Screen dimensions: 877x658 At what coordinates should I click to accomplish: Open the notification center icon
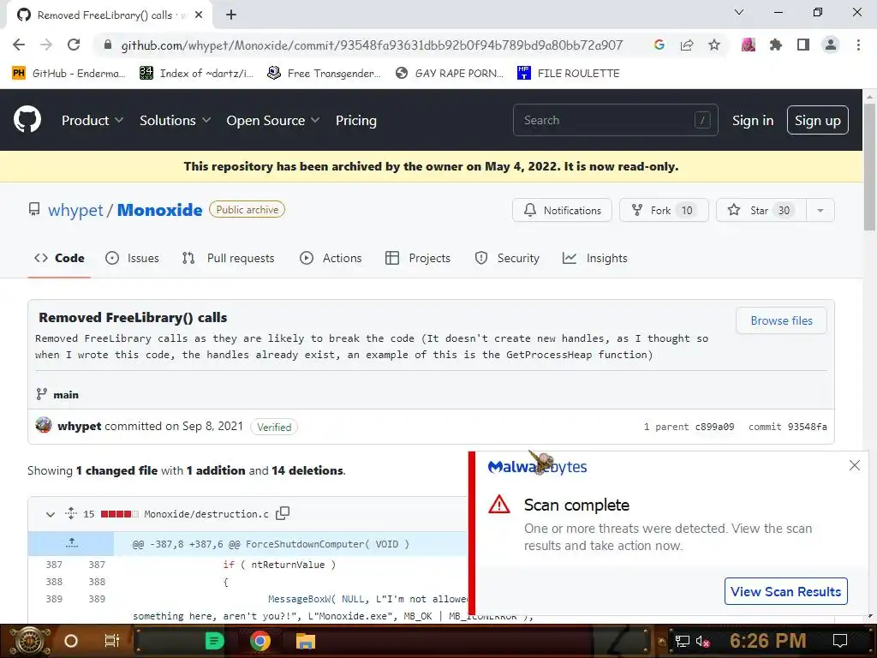coord(840,641)
